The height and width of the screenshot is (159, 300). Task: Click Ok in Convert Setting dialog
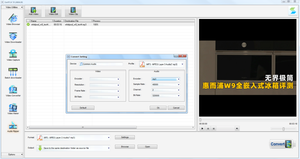point(158,108)
